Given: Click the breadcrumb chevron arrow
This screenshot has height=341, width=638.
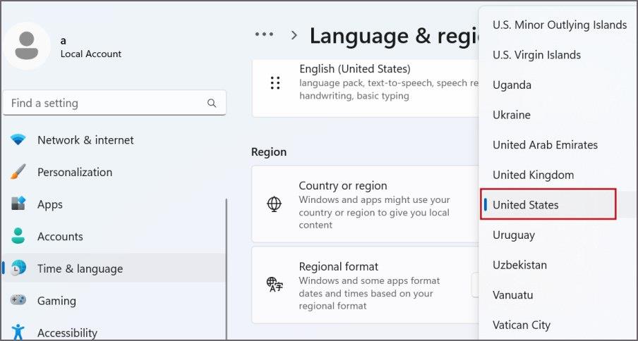Looking at the screenshot, I should click(294, 35).
